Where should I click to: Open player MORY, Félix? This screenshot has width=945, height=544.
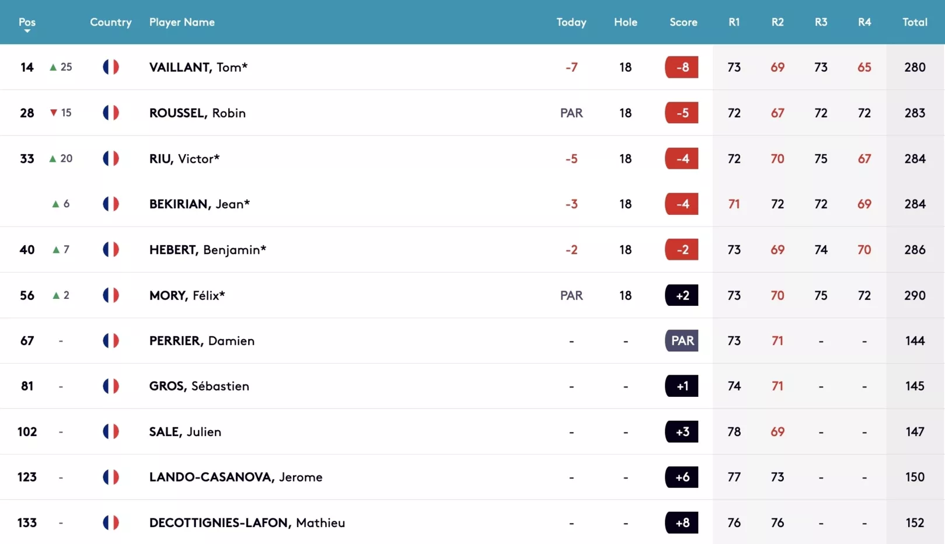pyautogui.click(x=187, y=295)
